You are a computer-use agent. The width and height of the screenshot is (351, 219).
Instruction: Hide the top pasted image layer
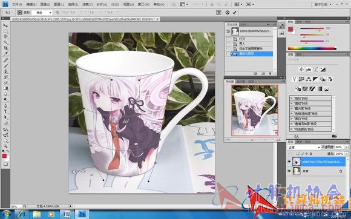(289, 162)
